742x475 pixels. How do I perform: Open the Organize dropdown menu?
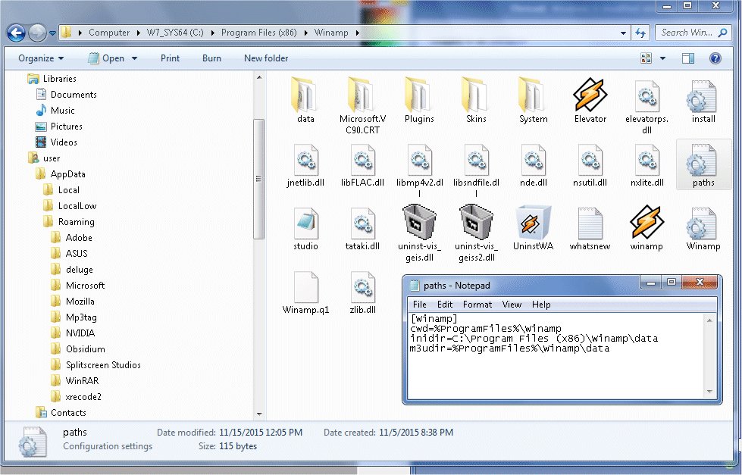pyautogui.click(x=41, y=58)
